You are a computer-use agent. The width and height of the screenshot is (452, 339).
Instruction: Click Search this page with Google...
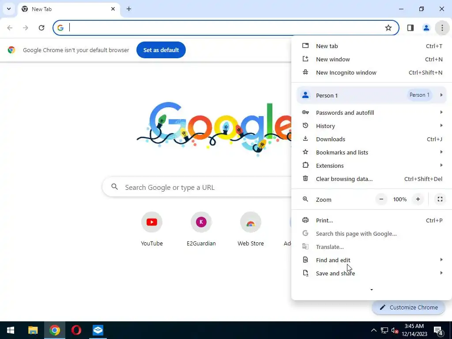372,234
